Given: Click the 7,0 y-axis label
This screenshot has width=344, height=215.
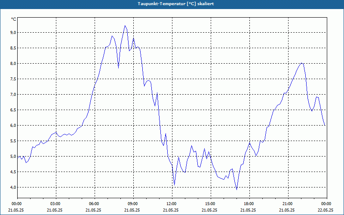Looking at the screenshot, I should pos(13,94).
